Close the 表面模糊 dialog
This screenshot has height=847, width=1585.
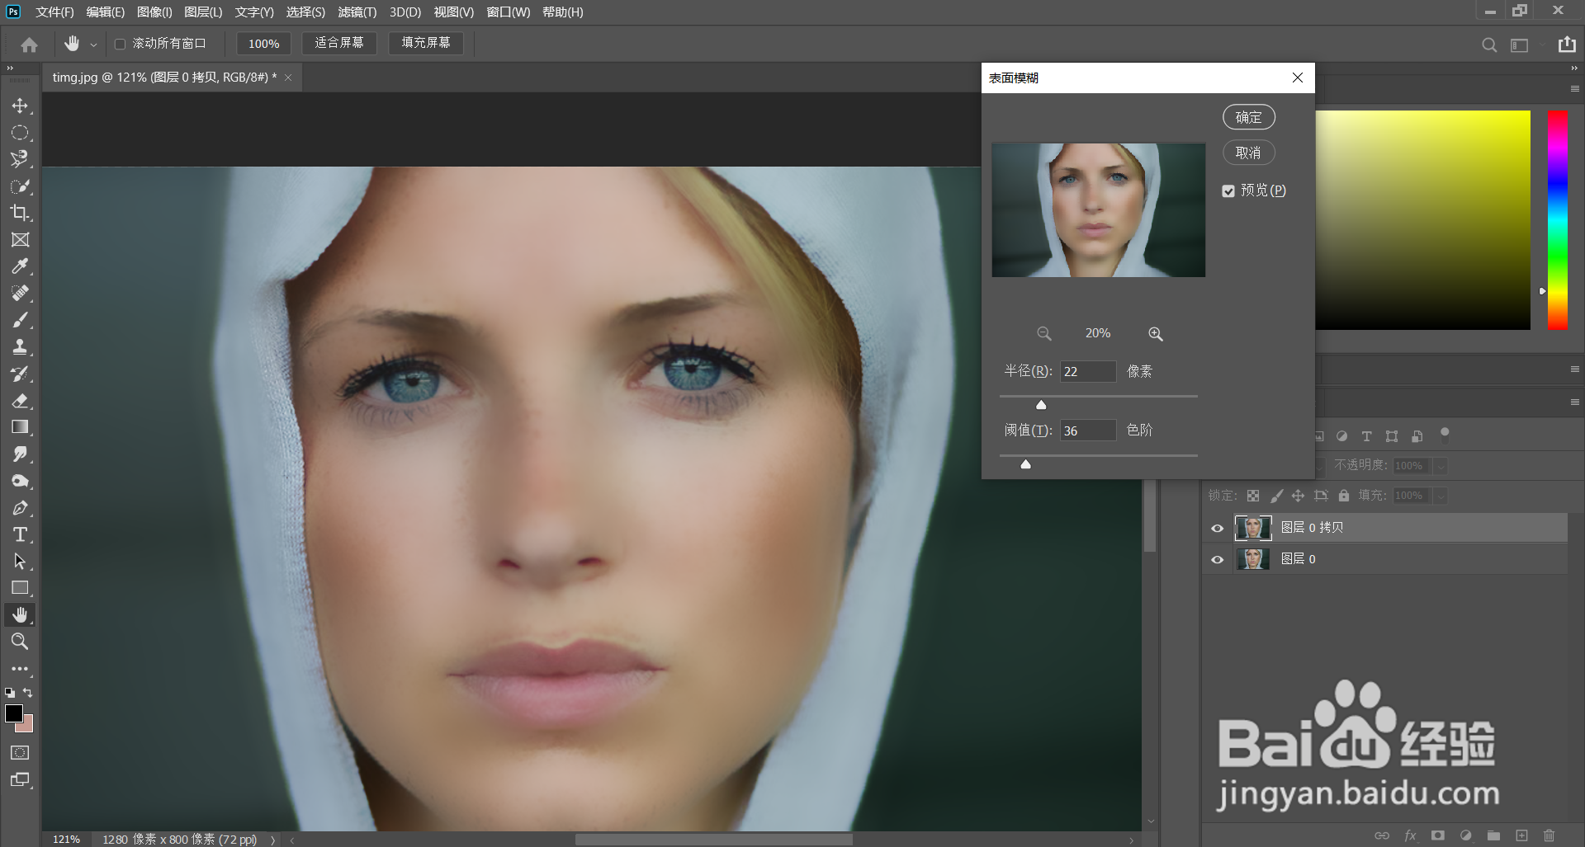point(1298,78)
